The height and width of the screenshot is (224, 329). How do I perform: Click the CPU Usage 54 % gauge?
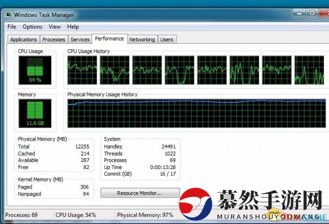[35, 70]
